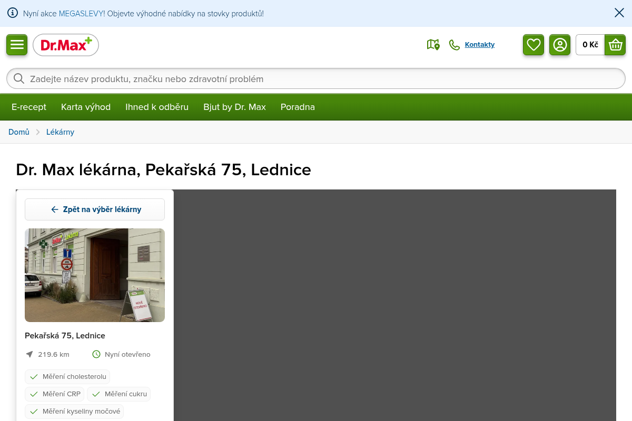The width and height of the screenshot is (632, 421).
Task: Open the Karta výhod menu item
Action: pyautogui.click(x=86, y=107)
